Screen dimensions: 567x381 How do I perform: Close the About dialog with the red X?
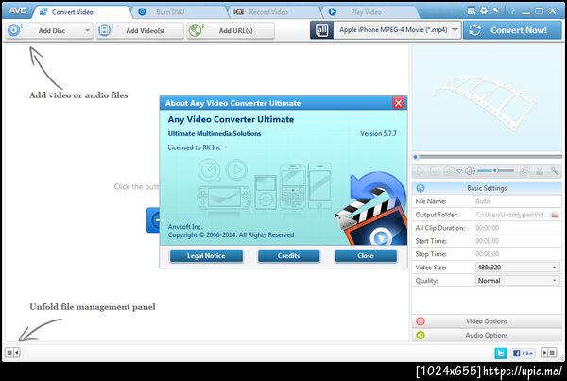click(399, 103)
